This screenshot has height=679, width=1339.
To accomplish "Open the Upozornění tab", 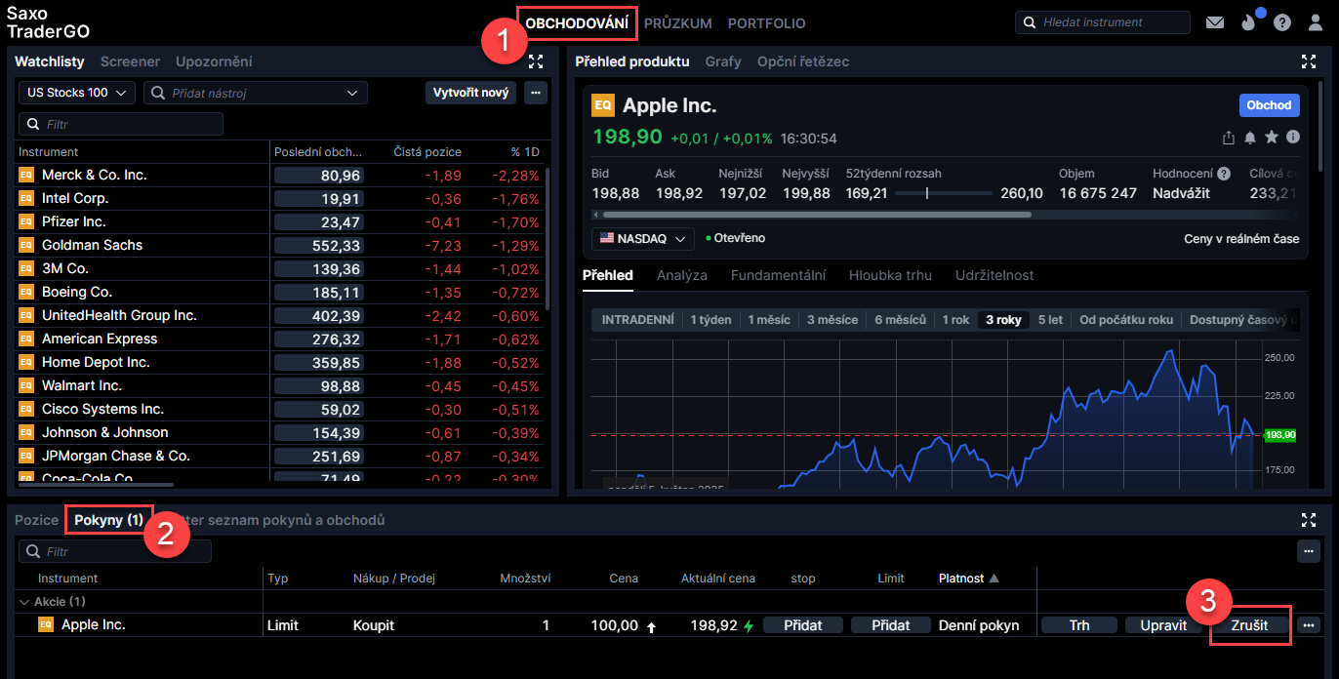I will [214, 61].
